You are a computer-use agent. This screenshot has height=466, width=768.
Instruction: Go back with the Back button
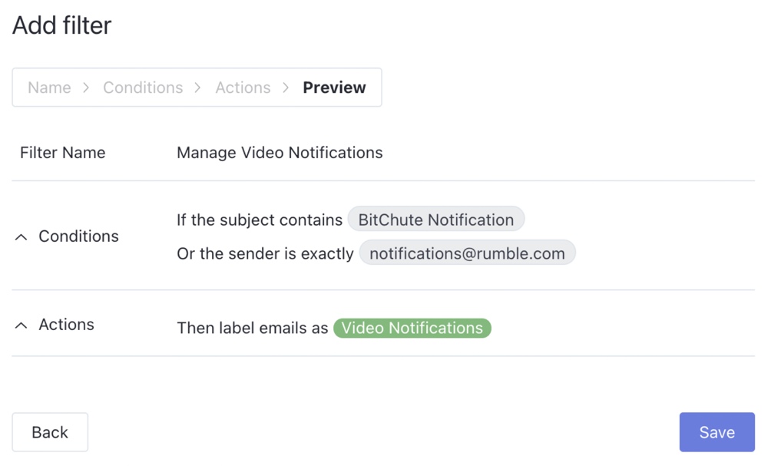(x=50, y=432)
